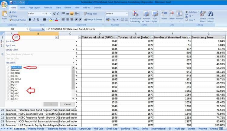Click the Percent Style icon
This screenshot has height=131, width=227.
(113, 19)
